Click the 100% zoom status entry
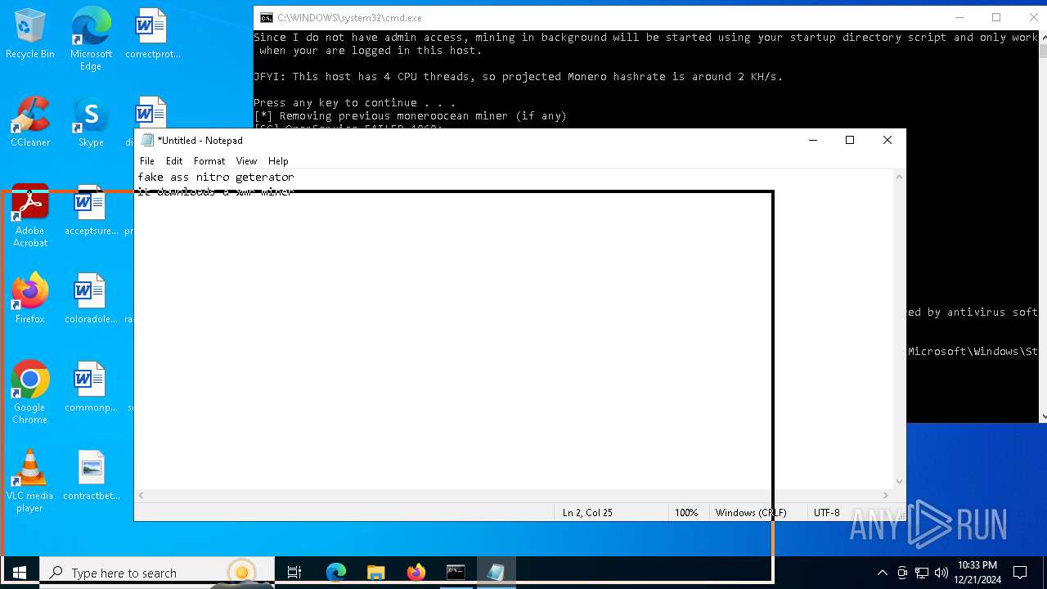 pos(686,513)
